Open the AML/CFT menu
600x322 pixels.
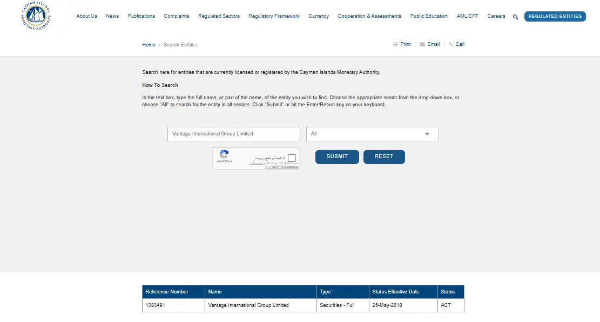[x=467, y=16]
